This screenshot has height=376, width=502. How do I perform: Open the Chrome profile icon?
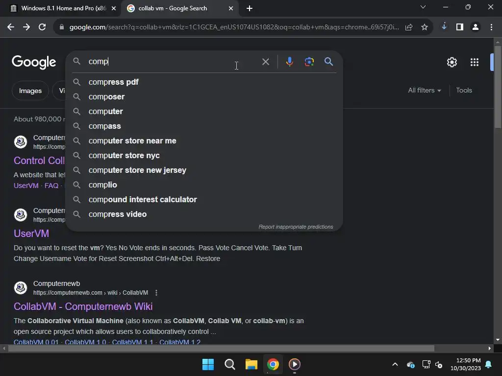[x=476, y=27]
